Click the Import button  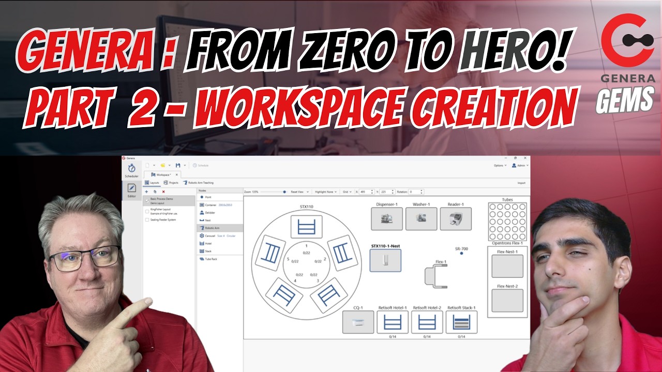pos(521,183)
